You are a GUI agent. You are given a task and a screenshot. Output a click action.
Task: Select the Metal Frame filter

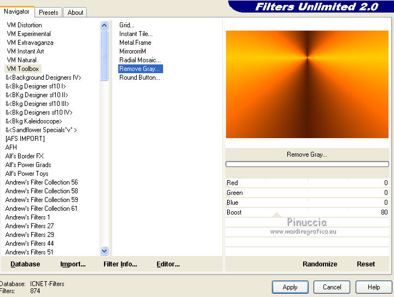(135, 43)
